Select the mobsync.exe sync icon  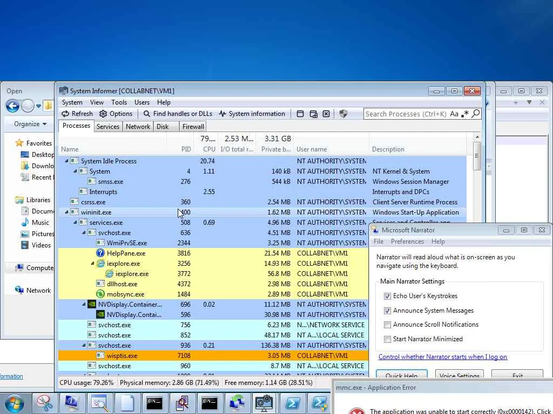[100, 294]
